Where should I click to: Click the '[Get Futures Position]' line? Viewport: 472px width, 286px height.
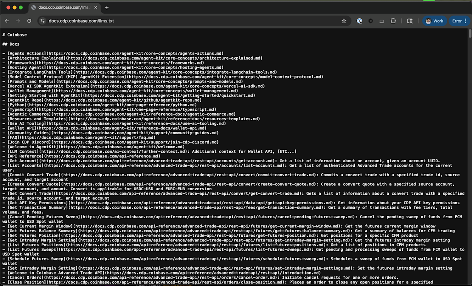[x=210, y=236]
